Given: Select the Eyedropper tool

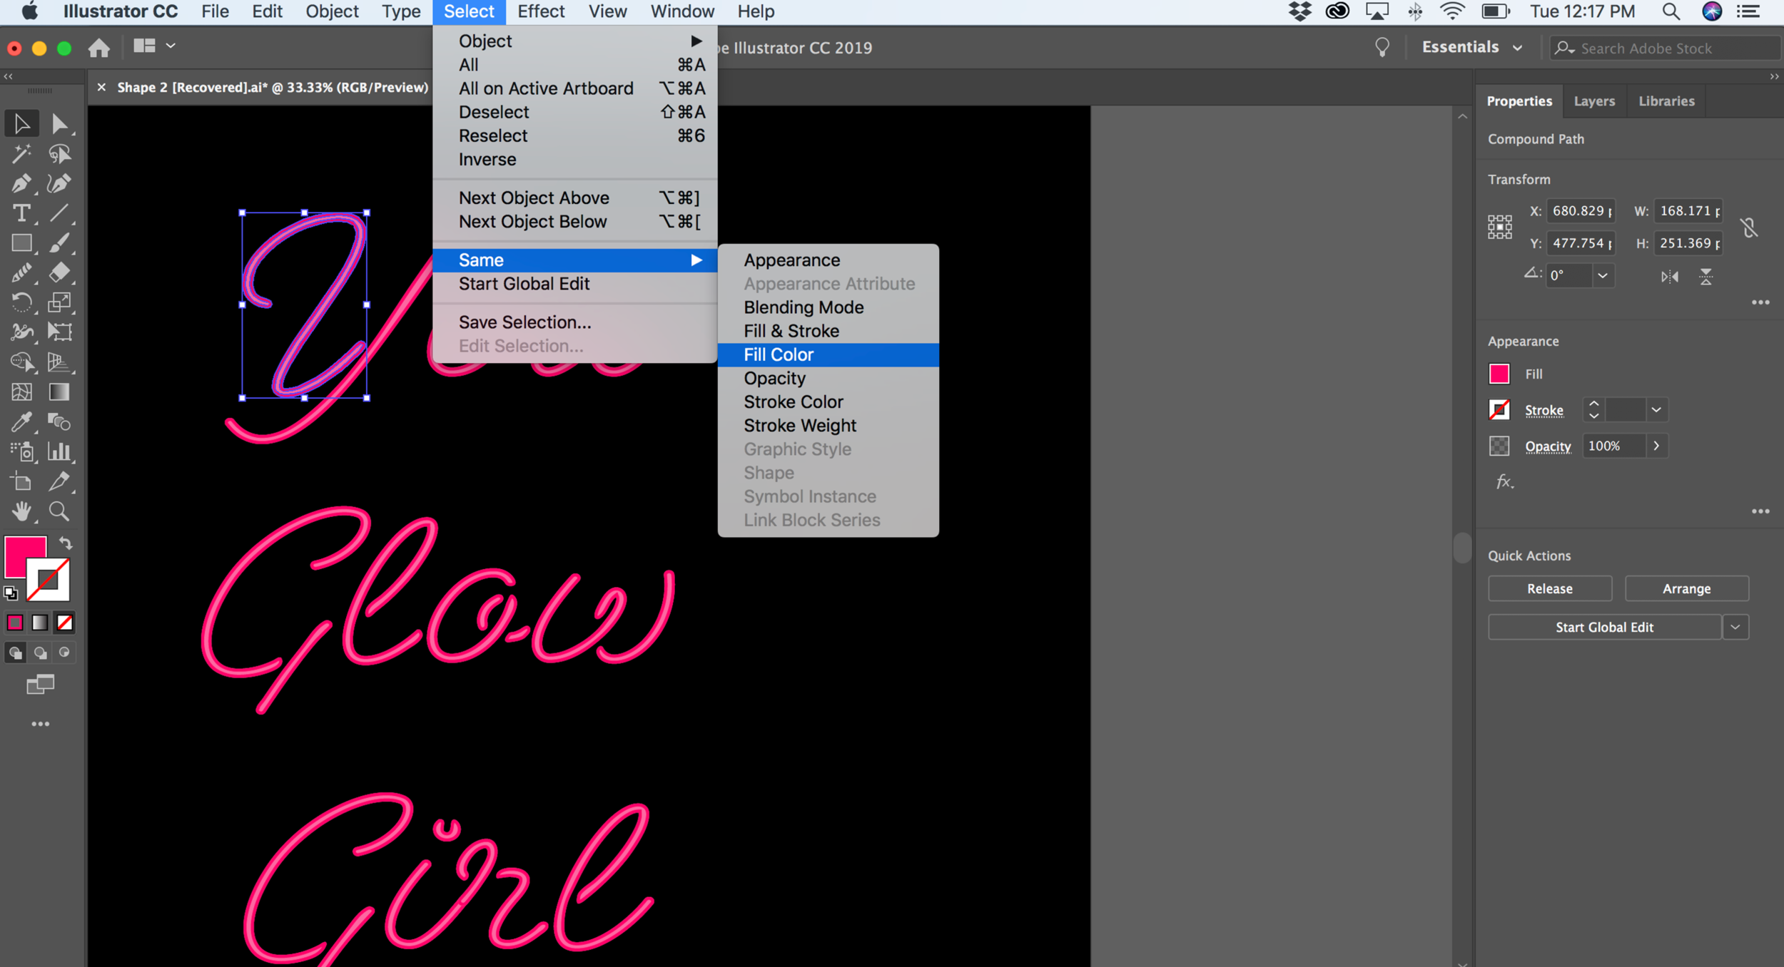Looking at the screenshot, I should [x=21, y=421].
